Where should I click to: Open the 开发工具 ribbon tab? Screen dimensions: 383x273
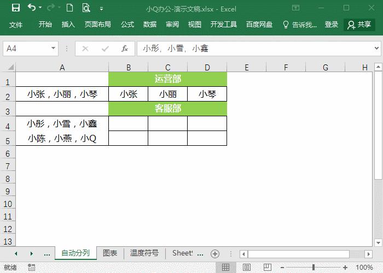pyautogui.click(x=224, y=25)
